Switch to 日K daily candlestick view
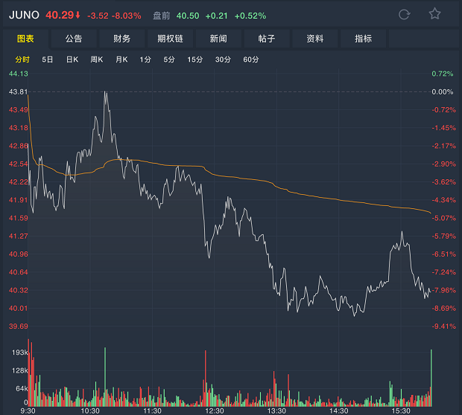 point(72,59)
